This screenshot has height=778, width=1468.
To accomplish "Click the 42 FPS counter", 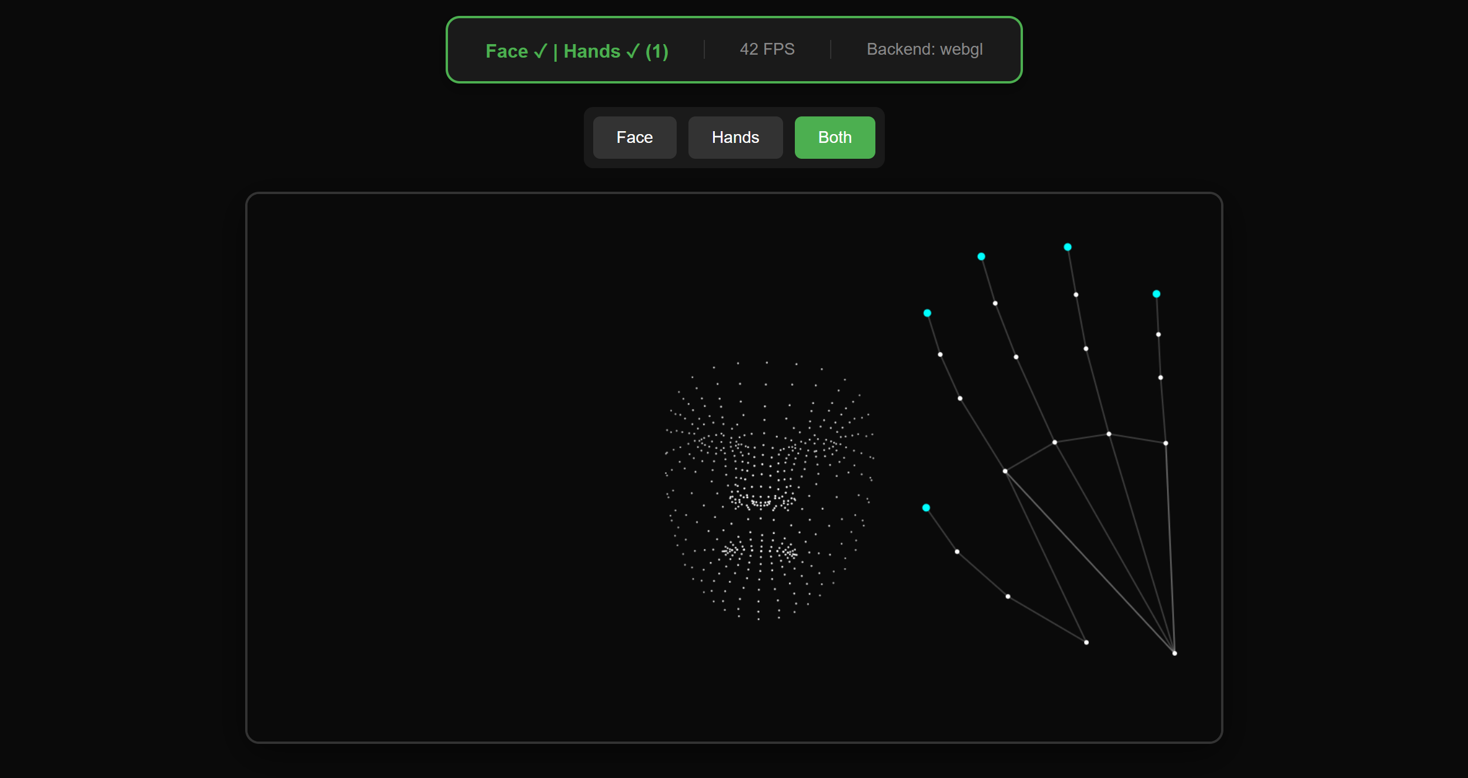I will point(767,49).
